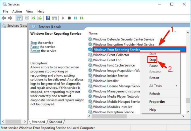Choose Stop in the context menu
191x131 pixels.
click(x=152, y=60)
